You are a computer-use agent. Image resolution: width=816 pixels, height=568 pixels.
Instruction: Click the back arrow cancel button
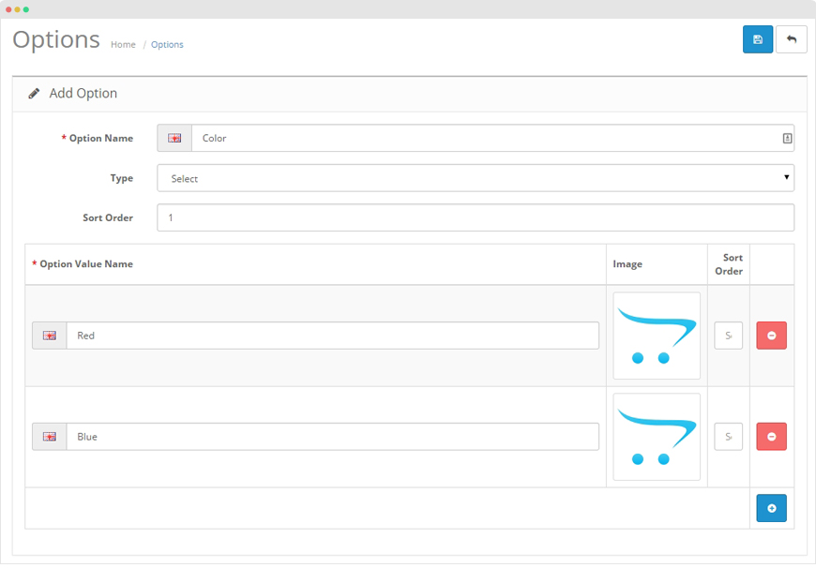click(x=792, y=39)
